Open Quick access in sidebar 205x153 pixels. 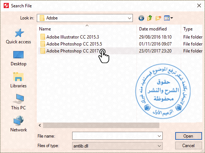tap(18, 36)
